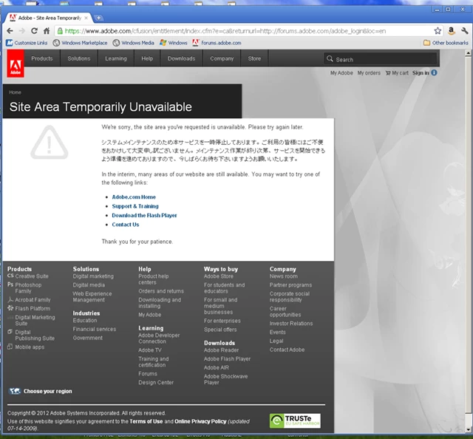Image resolution: width=473 pixels, height=439 pixels.
Task: Bookmark page with the star icon
Action: pos(438,31)
